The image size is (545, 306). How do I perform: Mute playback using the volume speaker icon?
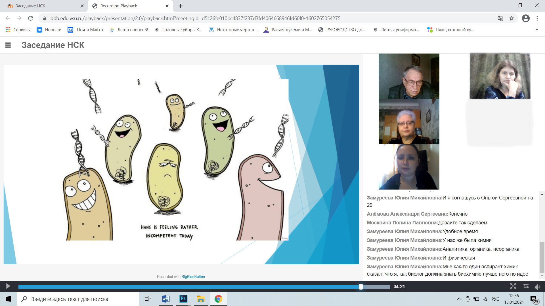point(537,287)
